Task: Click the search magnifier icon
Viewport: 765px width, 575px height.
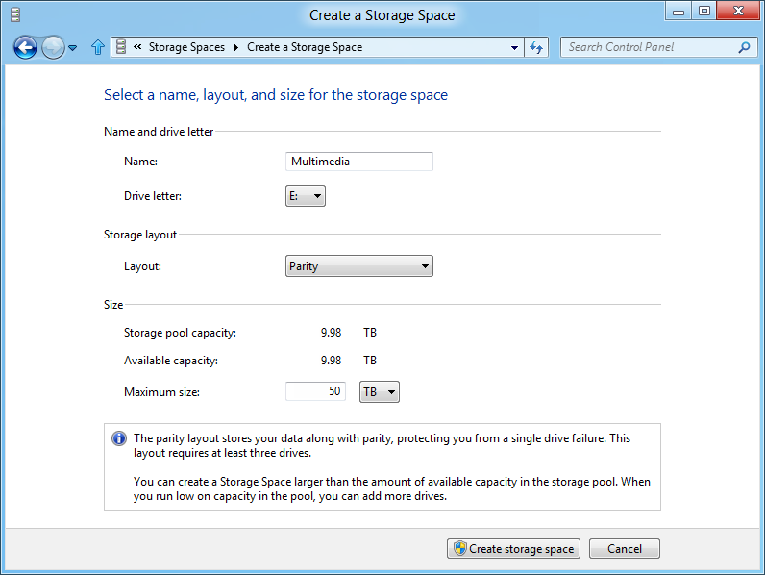Action: [x=744, y=47]
